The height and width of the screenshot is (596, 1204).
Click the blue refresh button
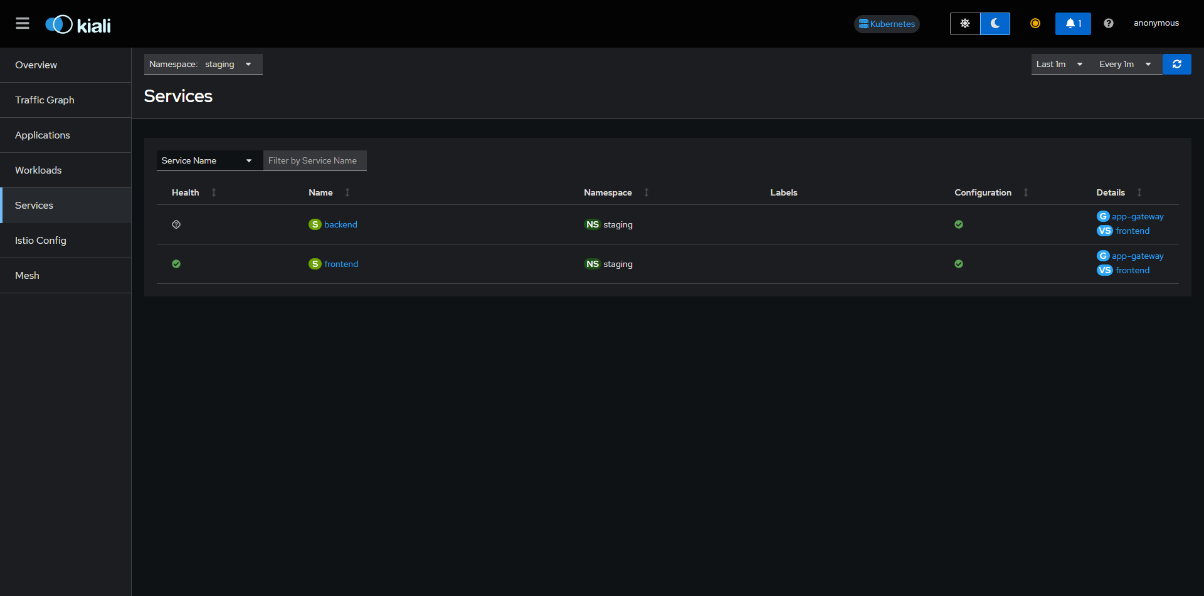(x=1176, y=64)
